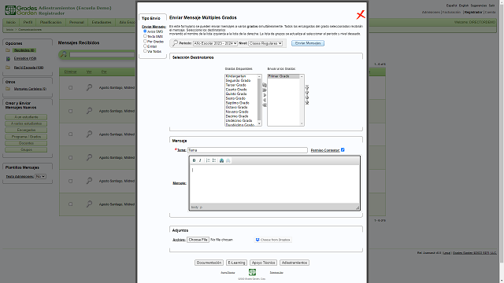Viewport: 504px width, 283px height.
Task: Close the dialog with the red X
Action: pos(361,15)
